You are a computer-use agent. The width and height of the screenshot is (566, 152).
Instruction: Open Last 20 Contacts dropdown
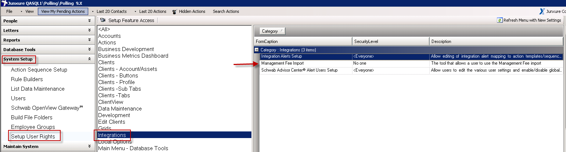tap(111, 11)
